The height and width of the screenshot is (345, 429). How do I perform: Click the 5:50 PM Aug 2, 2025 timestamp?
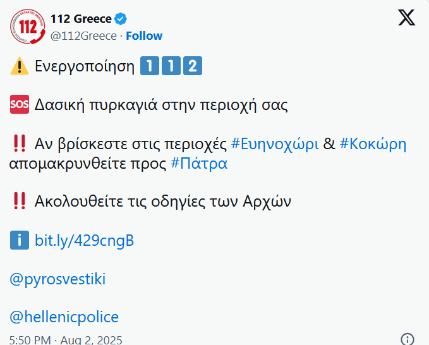point(65,339)
